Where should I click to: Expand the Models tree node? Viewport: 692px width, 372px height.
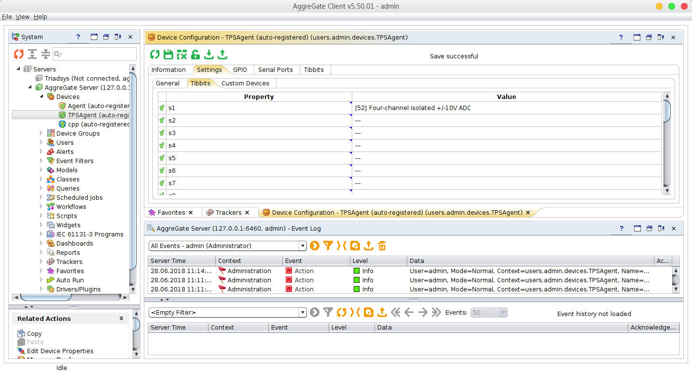(x=42, y=170)
